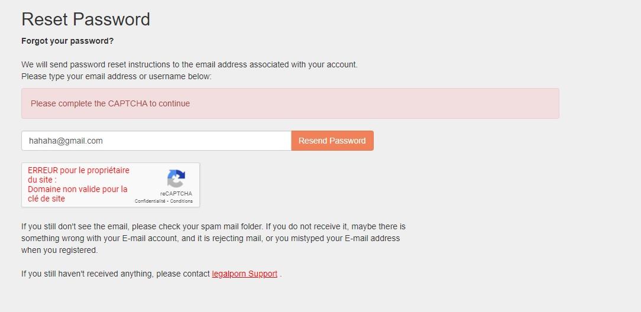Click the 'ERREUR pour le propriétaire' error line
The width and height of the screenshot is (641, 312).
point(78,170)
